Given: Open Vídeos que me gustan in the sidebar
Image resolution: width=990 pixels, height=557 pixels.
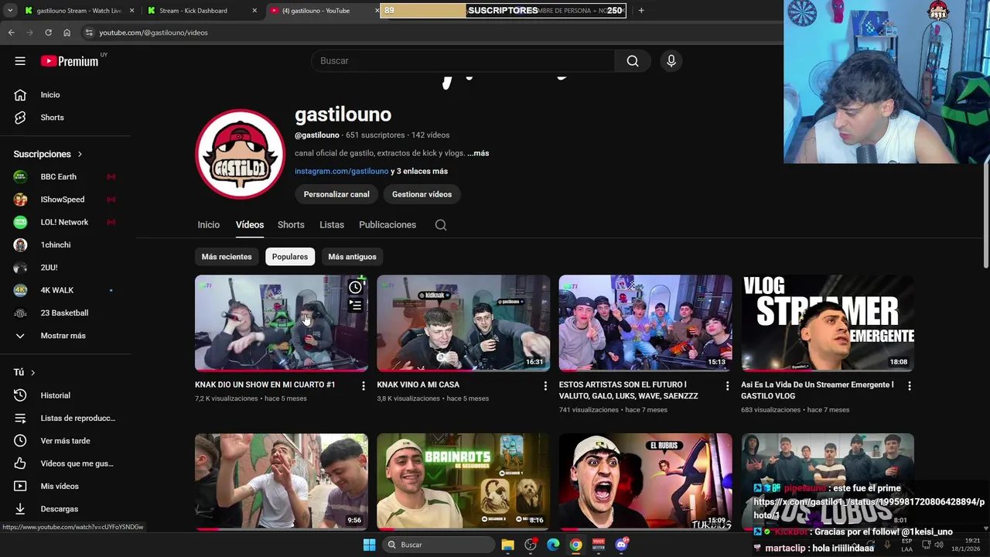Looking at the screenshot, I should click(77, 463).
